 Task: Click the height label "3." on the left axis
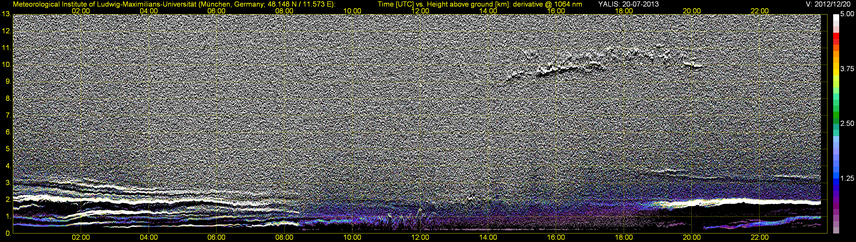pos(8,183)
